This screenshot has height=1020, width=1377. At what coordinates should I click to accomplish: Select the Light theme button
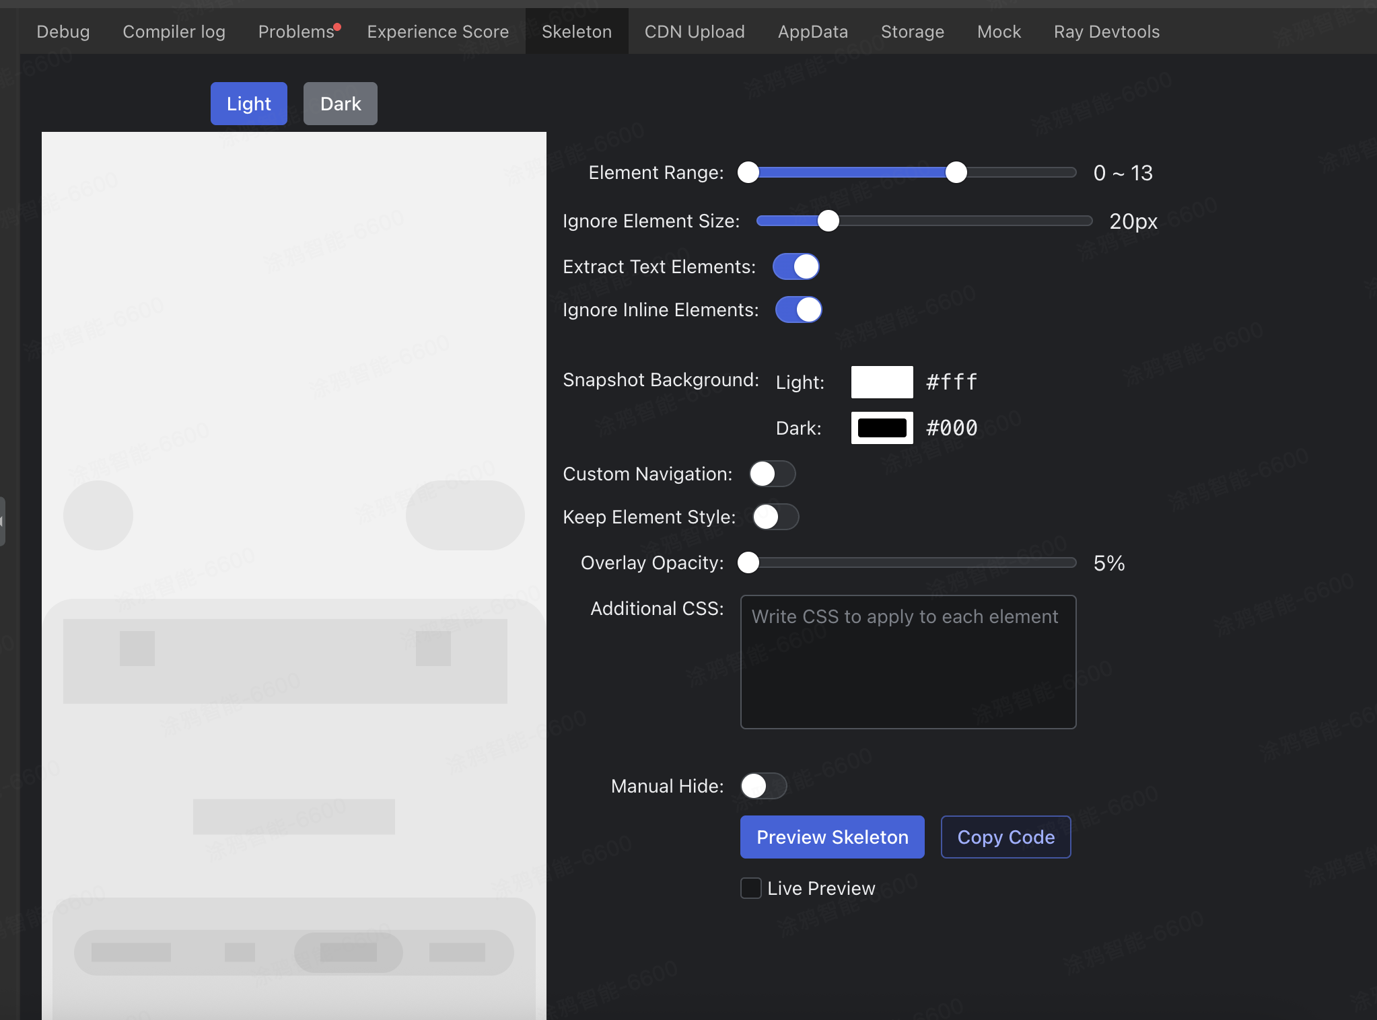click(x=249, y=104)
